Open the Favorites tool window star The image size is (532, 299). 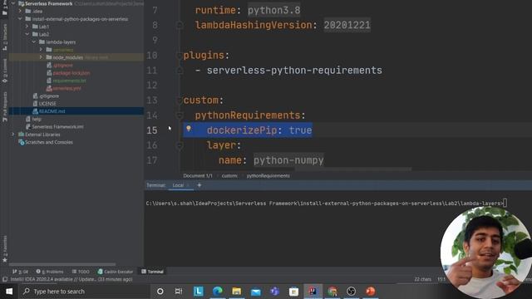(x=4, y=260)
